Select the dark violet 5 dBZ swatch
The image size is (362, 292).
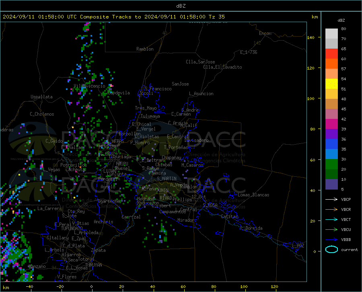[331, 184]
